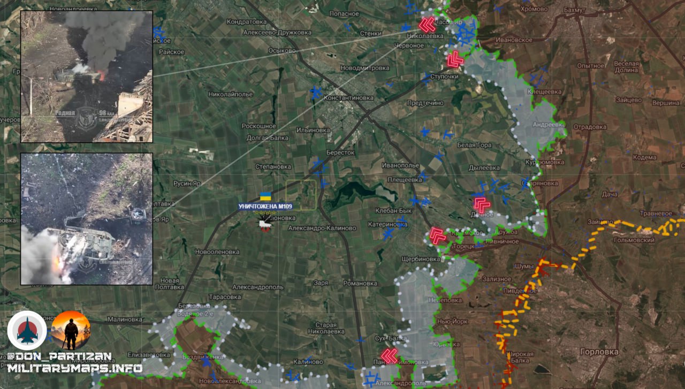Open the top drone photo of the burning vehicle
Image resolution: width=685 pixels, height=389 pixels.
click(x=87, y=77)
